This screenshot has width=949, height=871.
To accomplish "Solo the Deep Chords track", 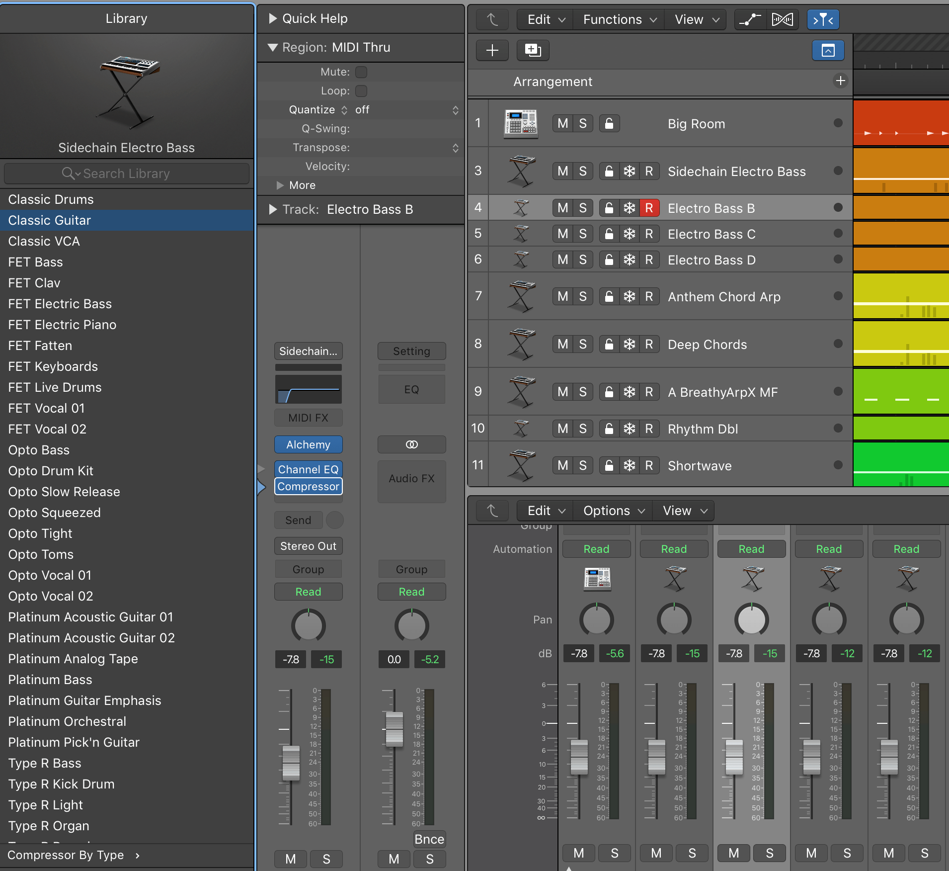I will point(583,344).
